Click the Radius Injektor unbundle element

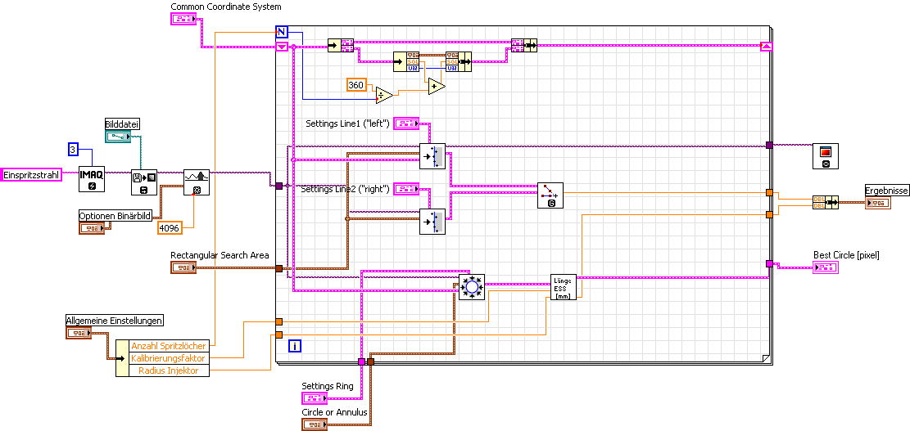[168, 370]
